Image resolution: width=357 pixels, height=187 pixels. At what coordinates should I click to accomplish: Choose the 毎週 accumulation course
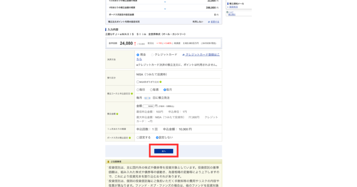pos(151,90)
